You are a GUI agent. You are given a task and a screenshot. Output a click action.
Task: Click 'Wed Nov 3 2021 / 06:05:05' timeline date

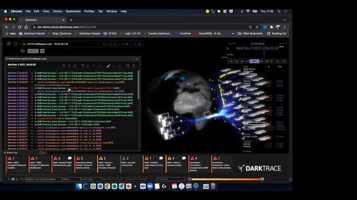coord(257,48)
